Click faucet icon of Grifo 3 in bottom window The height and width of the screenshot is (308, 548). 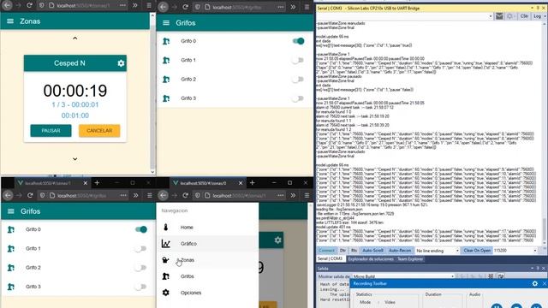11,287
